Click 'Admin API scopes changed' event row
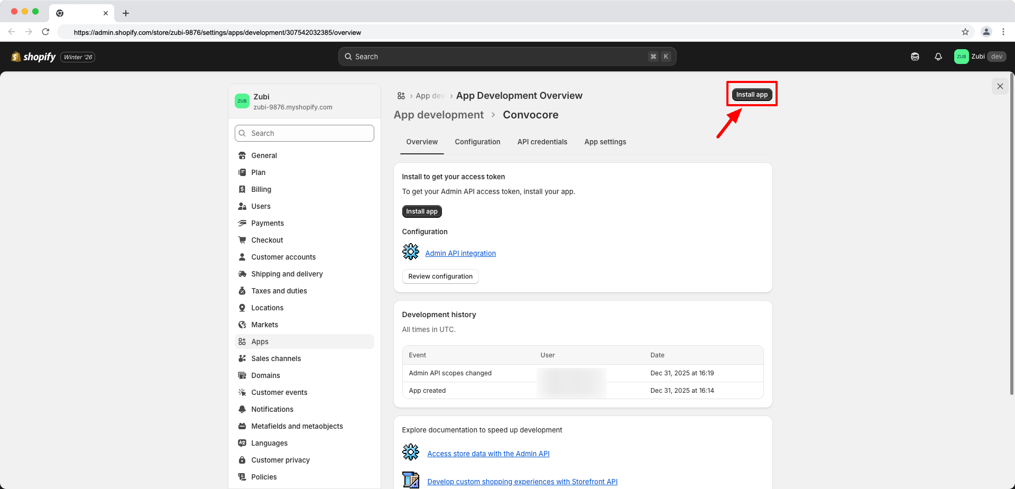 (583, 373)
